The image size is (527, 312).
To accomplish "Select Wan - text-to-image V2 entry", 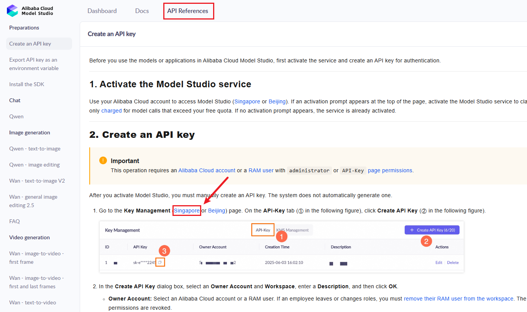I will coord(37,181).
